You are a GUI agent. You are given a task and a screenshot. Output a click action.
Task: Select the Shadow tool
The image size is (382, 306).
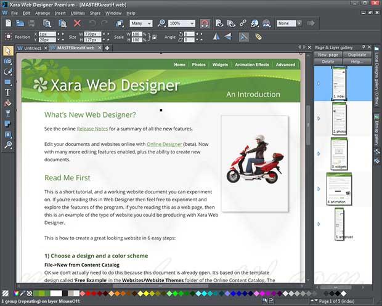[8, 124]
